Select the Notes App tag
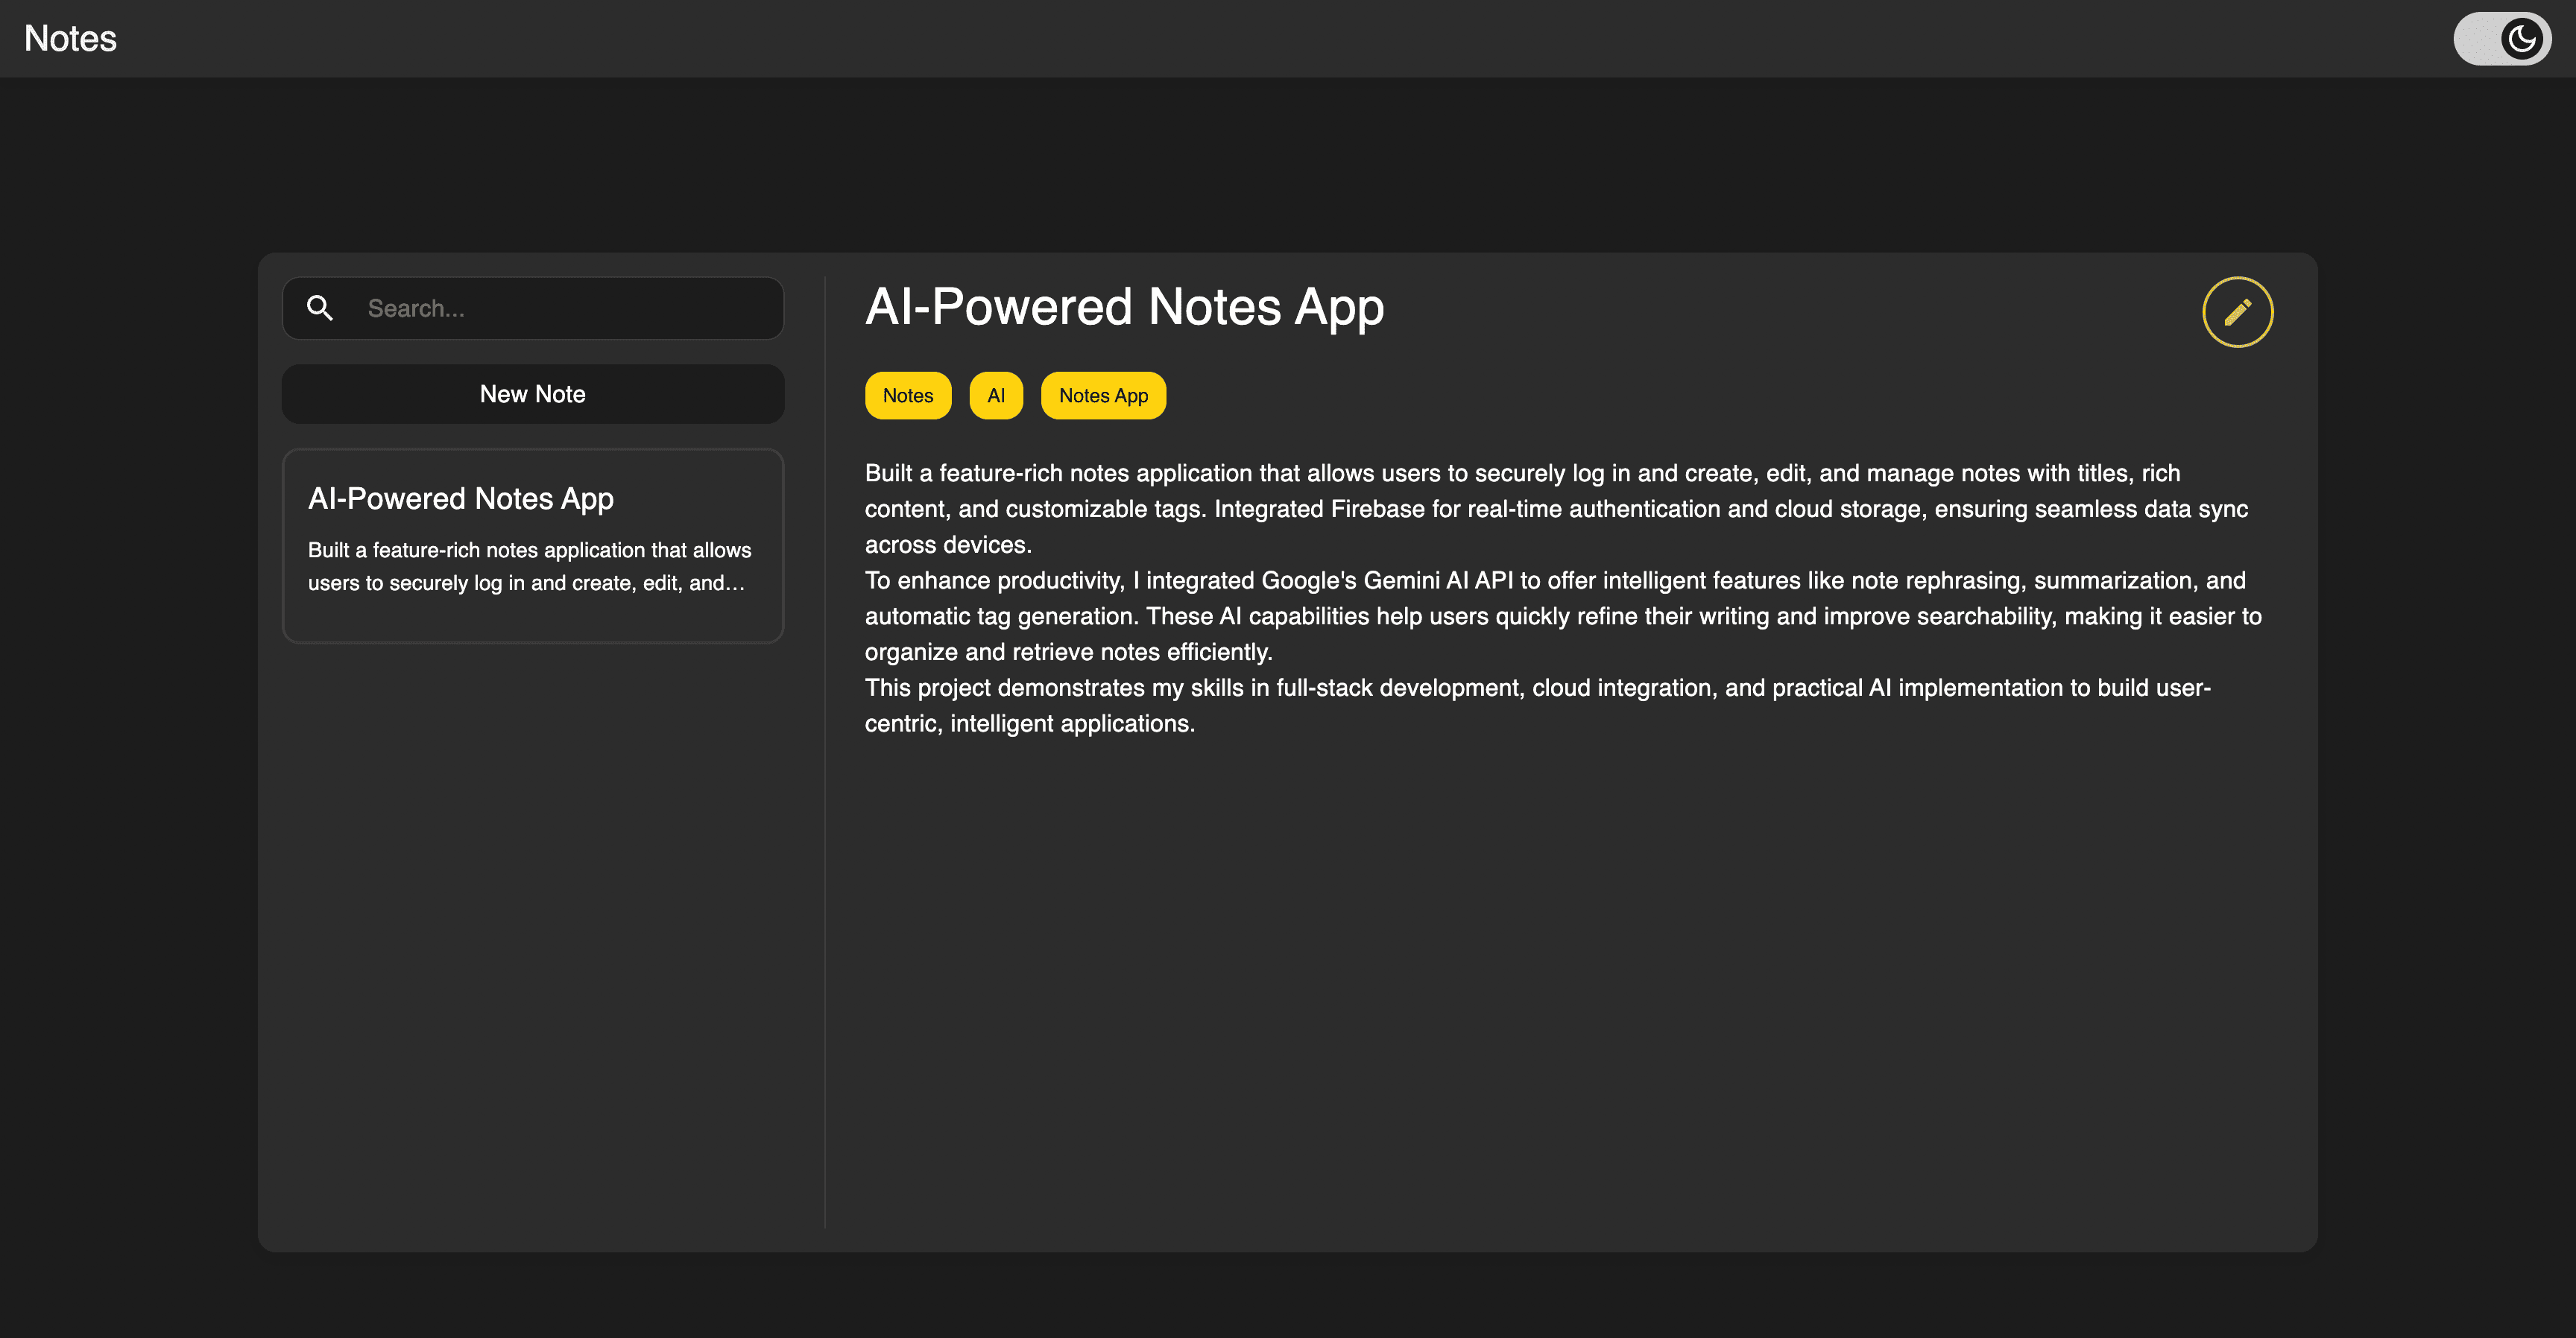This screenshot has width=2576, height=1338. click(x=1103, y=395)
